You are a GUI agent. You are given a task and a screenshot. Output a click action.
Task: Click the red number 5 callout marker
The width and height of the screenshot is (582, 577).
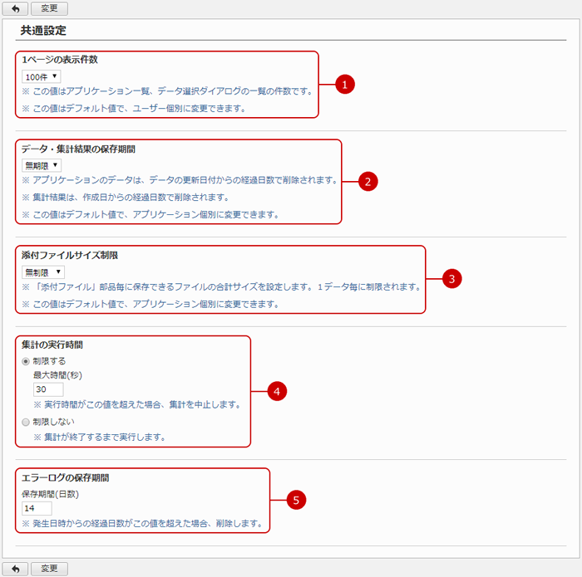pos(296,500)
